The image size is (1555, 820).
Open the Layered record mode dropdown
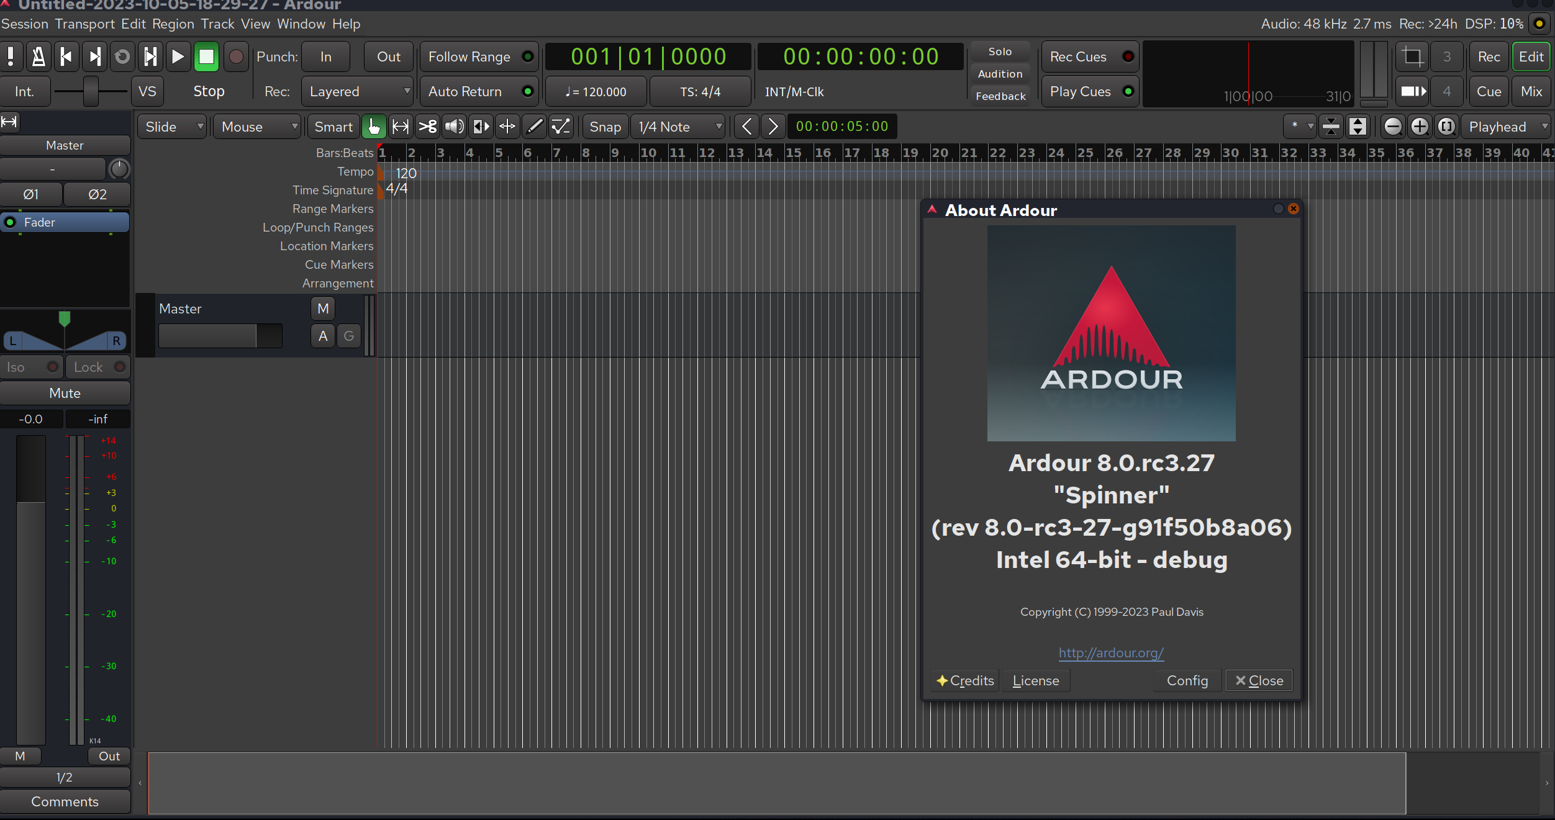click(x=358, y=92)
